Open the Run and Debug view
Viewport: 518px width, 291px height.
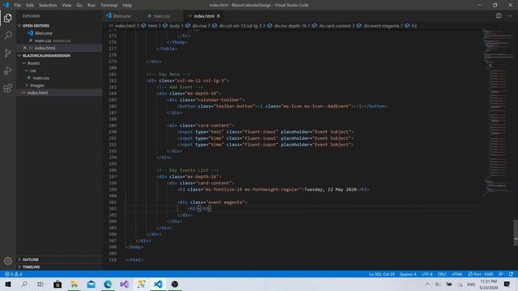[8, 70]
